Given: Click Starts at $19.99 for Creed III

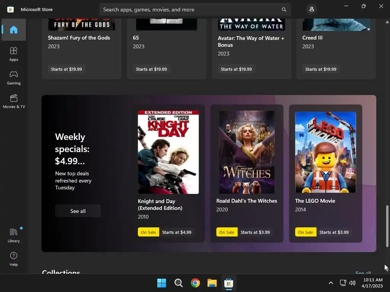Looking at the screenshot, I should [321, 69].
